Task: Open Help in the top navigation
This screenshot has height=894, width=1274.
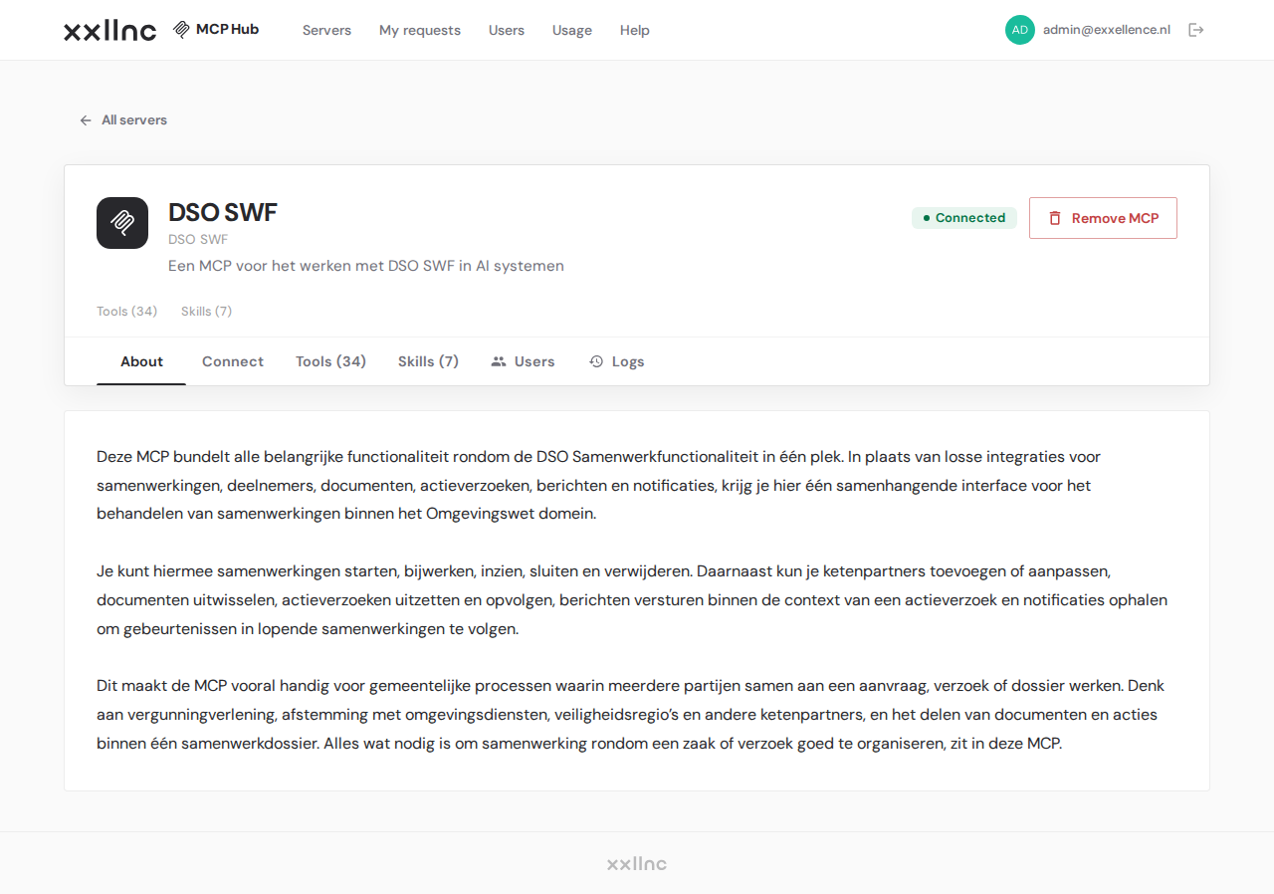Action: [x=635, y=30]
